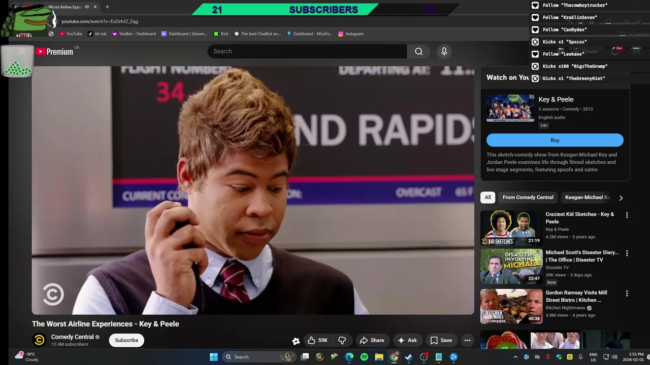This screenshot has height=365, width=650.
Task: Open new browser tab with plus icon
Action: click(107, 7)
